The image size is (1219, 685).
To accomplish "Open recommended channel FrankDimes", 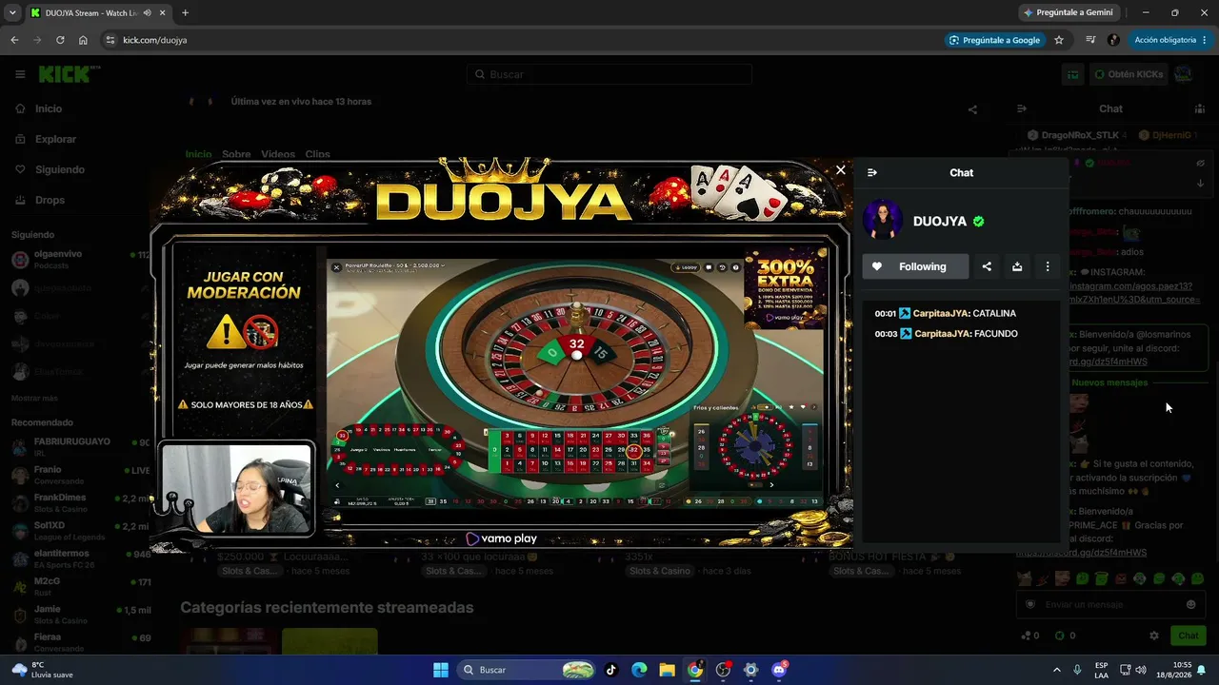I will pyautogui.click(x=81, y=501).
